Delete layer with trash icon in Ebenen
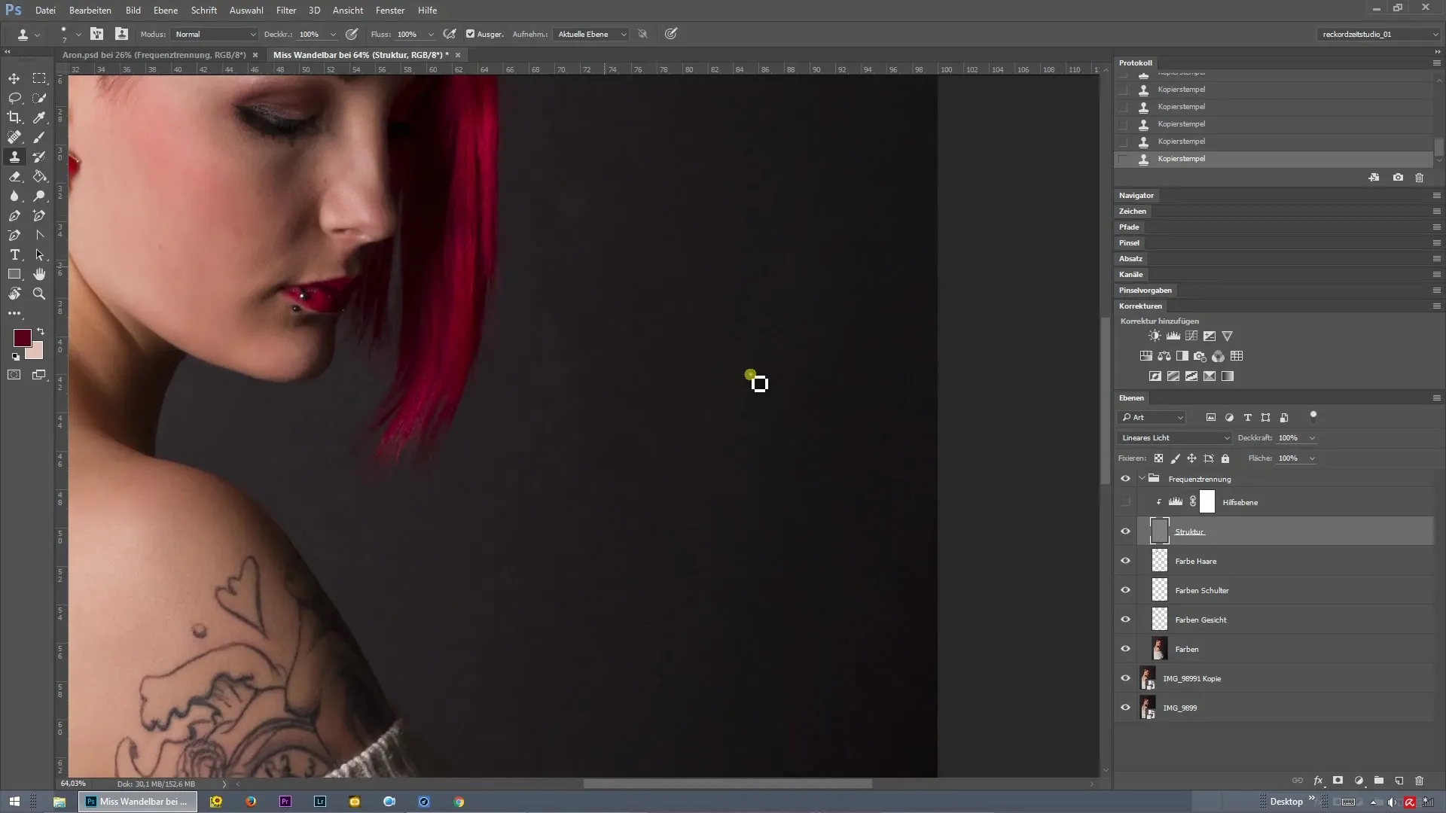Image resolution: width=1446 pixels, height=813 pixels. tap(1419, 781)
